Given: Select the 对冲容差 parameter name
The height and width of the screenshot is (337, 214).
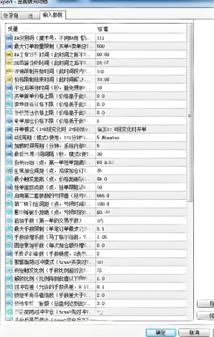Looking at the screenshot, I should click(x=53, y=287).
